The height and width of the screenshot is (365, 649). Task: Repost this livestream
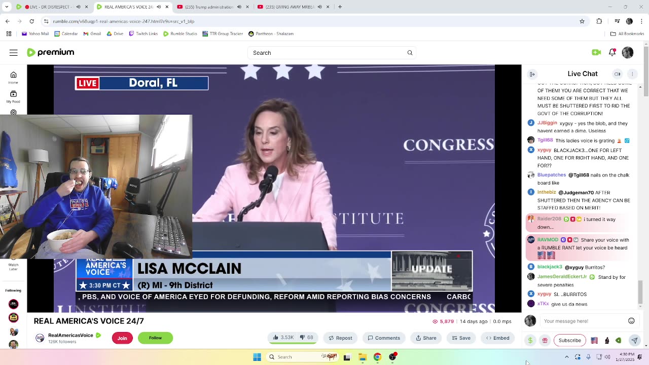[340, 338]
